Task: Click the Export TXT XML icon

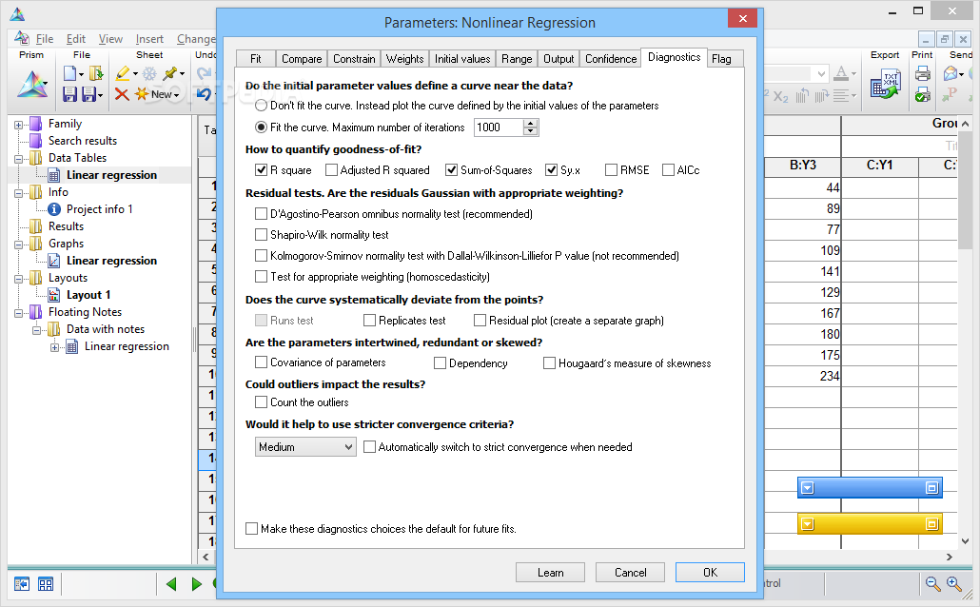Action: coord(884,84)
